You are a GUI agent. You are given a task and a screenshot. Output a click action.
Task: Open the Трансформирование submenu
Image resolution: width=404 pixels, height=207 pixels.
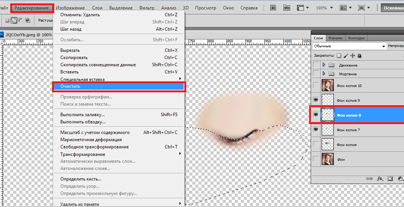119,154
